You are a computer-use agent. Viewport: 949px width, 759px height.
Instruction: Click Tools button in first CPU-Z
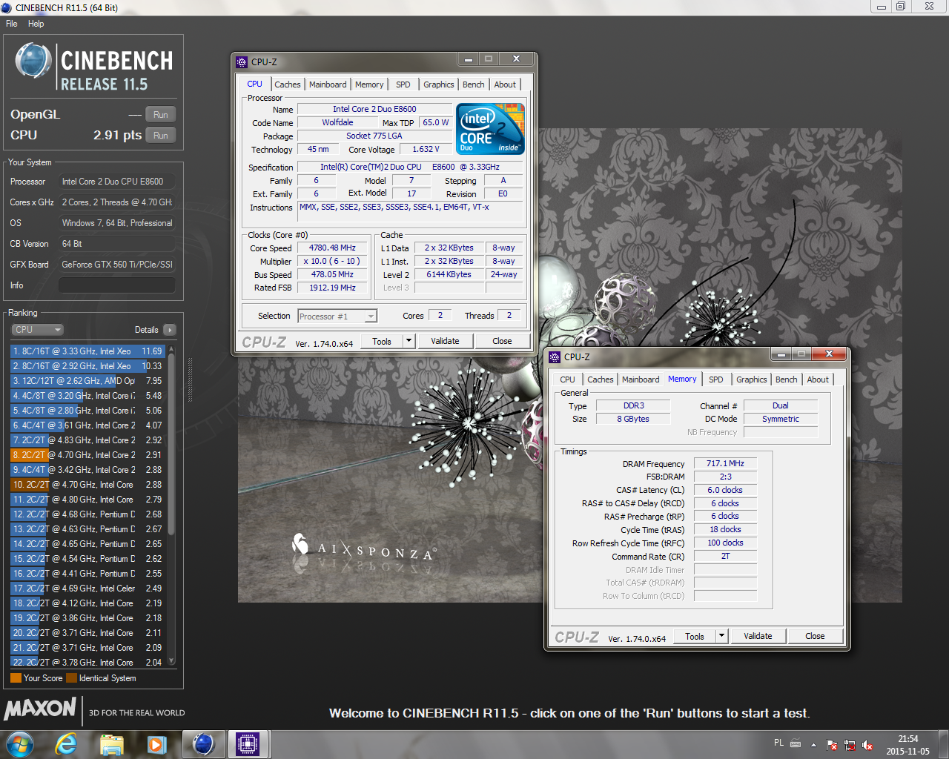click(382, 341)
